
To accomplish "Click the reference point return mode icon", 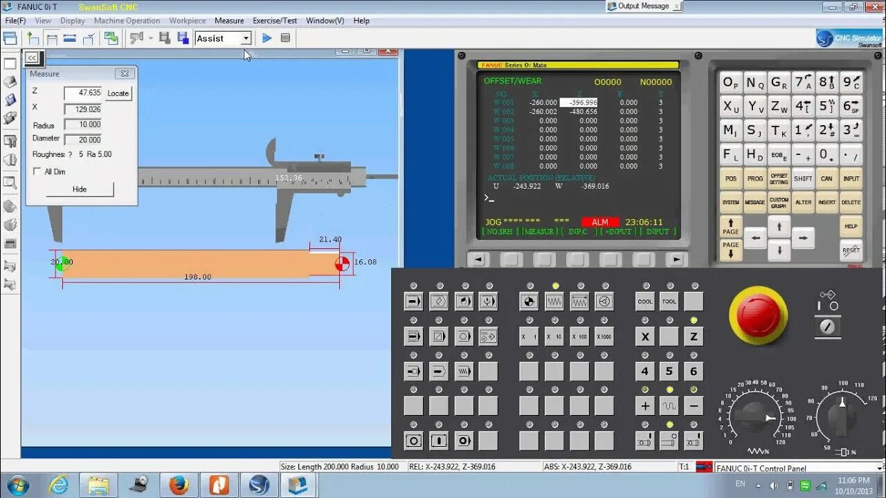I will click(x=529, y=302).
